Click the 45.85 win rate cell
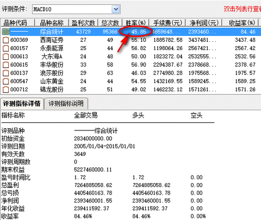Viewport: 261px width, 220px height. (139, 32)
